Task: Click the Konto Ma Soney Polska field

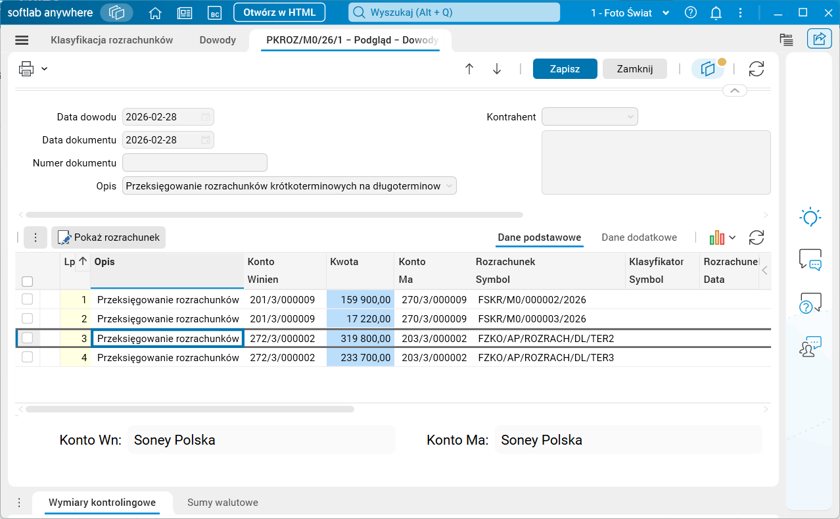Action: click(629, 440)
